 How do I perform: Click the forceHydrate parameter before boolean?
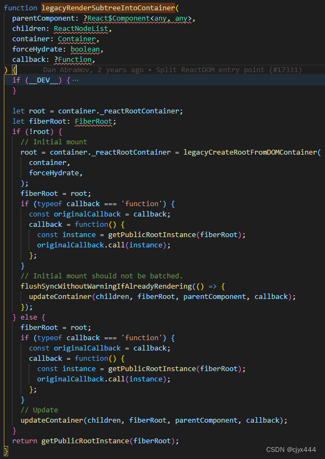coord(37,49)
